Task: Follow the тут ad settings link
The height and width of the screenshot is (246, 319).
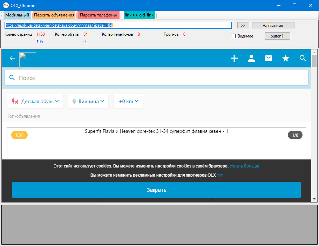Action: (220, 175)
